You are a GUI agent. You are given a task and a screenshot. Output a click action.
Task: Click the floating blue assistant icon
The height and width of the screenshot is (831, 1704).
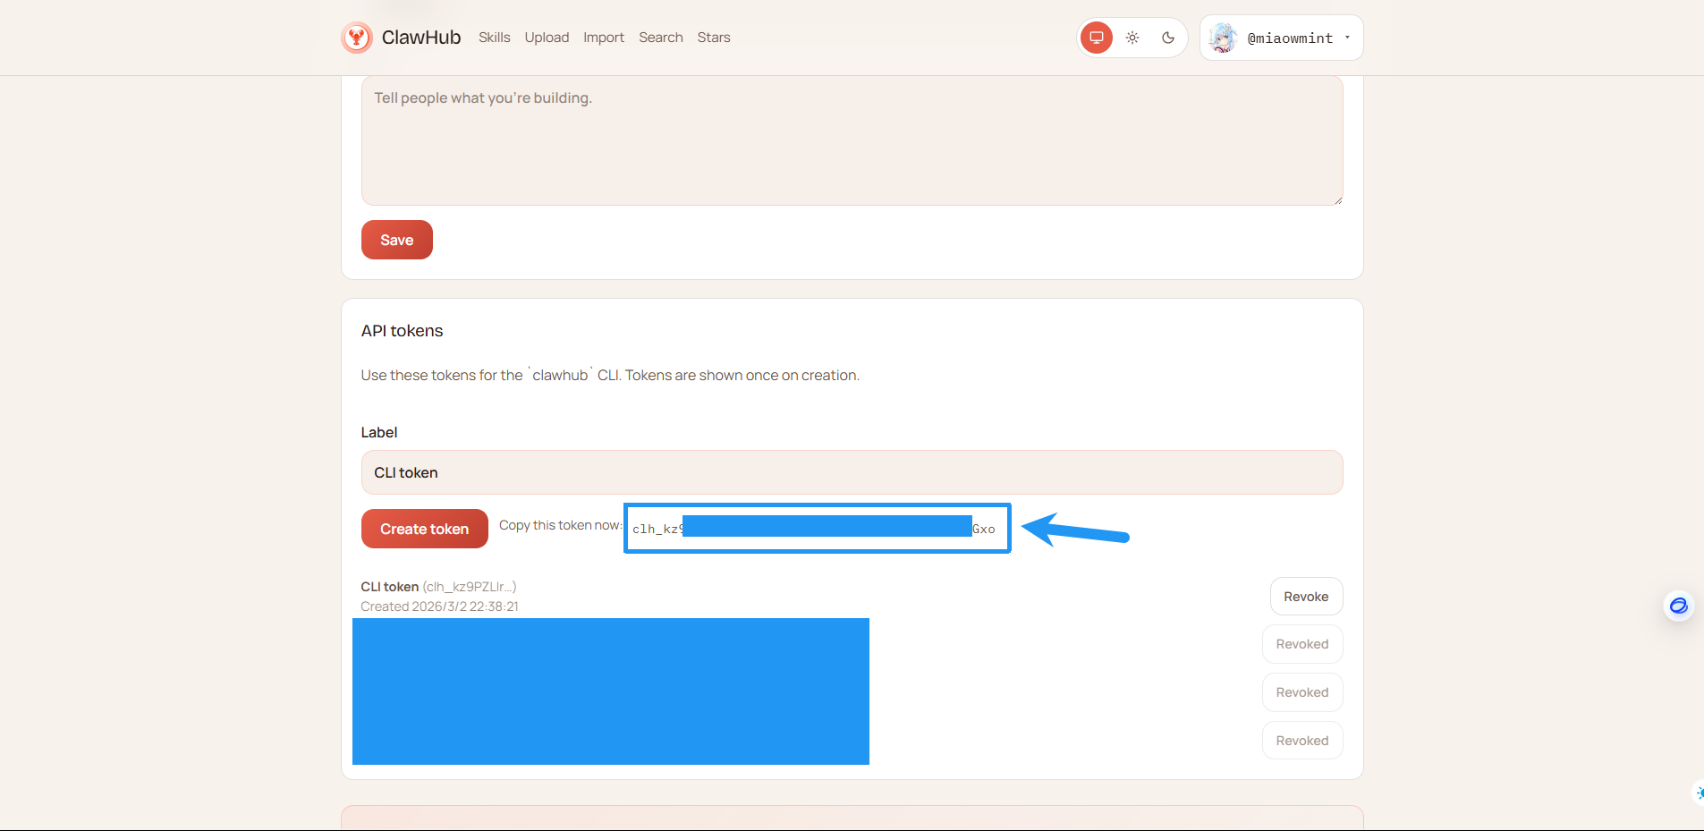1678,606
